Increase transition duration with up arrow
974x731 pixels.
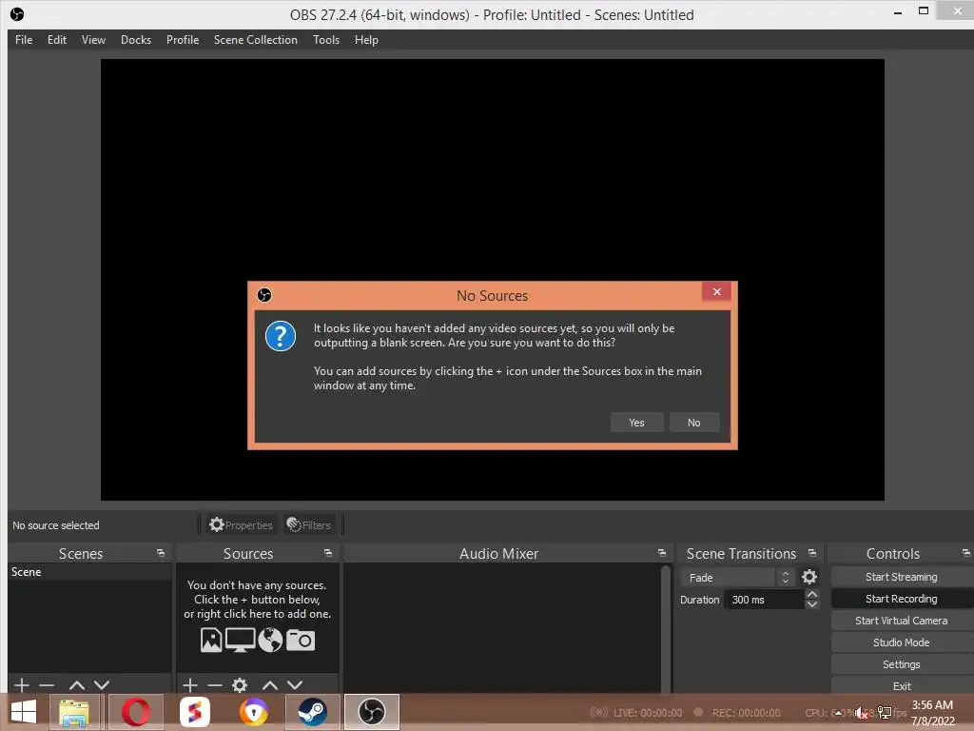(x=812, y=595)
